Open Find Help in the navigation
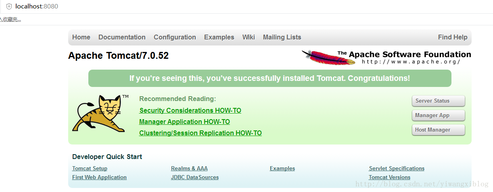The width and height of the screenshot is (493, 192). [x=453, y=37]
